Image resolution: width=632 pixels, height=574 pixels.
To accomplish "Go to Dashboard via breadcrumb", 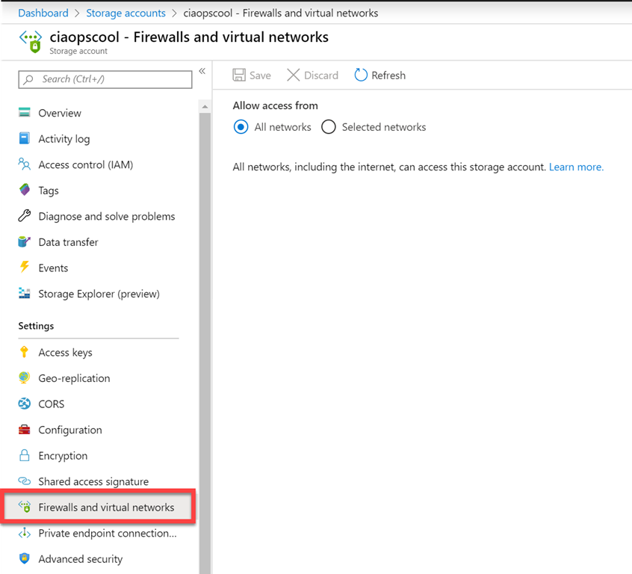I will [x=43, y=13].
